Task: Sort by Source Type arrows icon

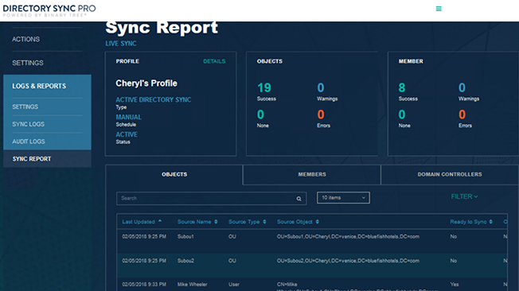Action: pos(264,222)
